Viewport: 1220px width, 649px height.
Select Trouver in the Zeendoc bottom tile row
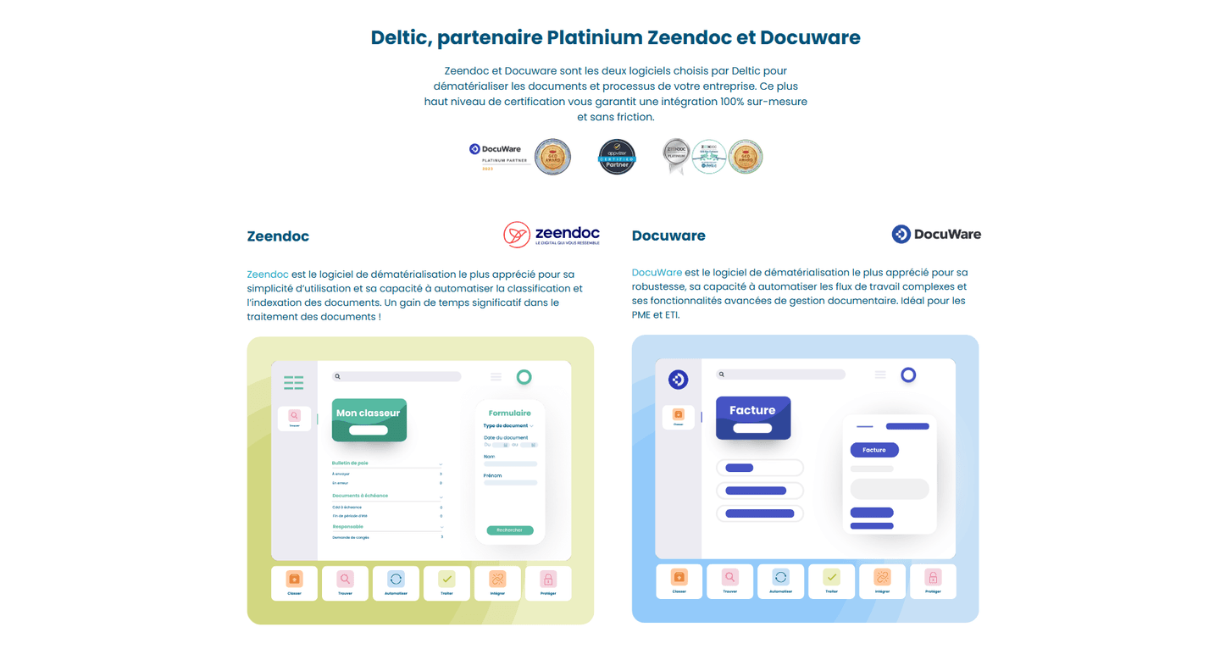click(345, 583)
